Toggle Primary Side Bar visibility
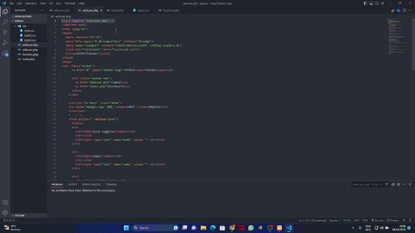415x233 pixels. pos(365,3)
